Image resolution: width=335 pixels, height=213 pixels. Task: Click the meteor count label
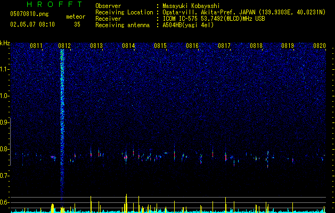coord(76,17)
